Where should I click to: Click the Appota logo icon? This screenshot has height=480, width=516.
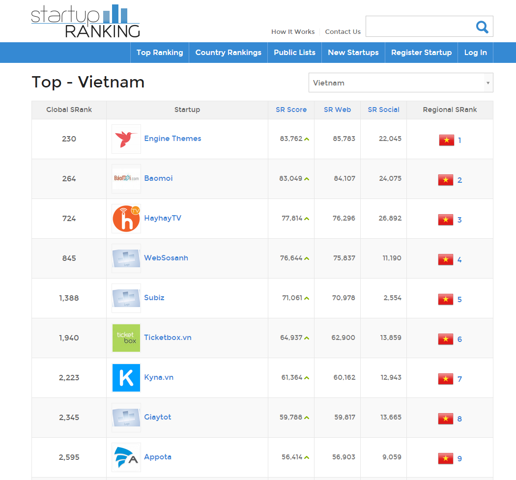pos(126,457)
